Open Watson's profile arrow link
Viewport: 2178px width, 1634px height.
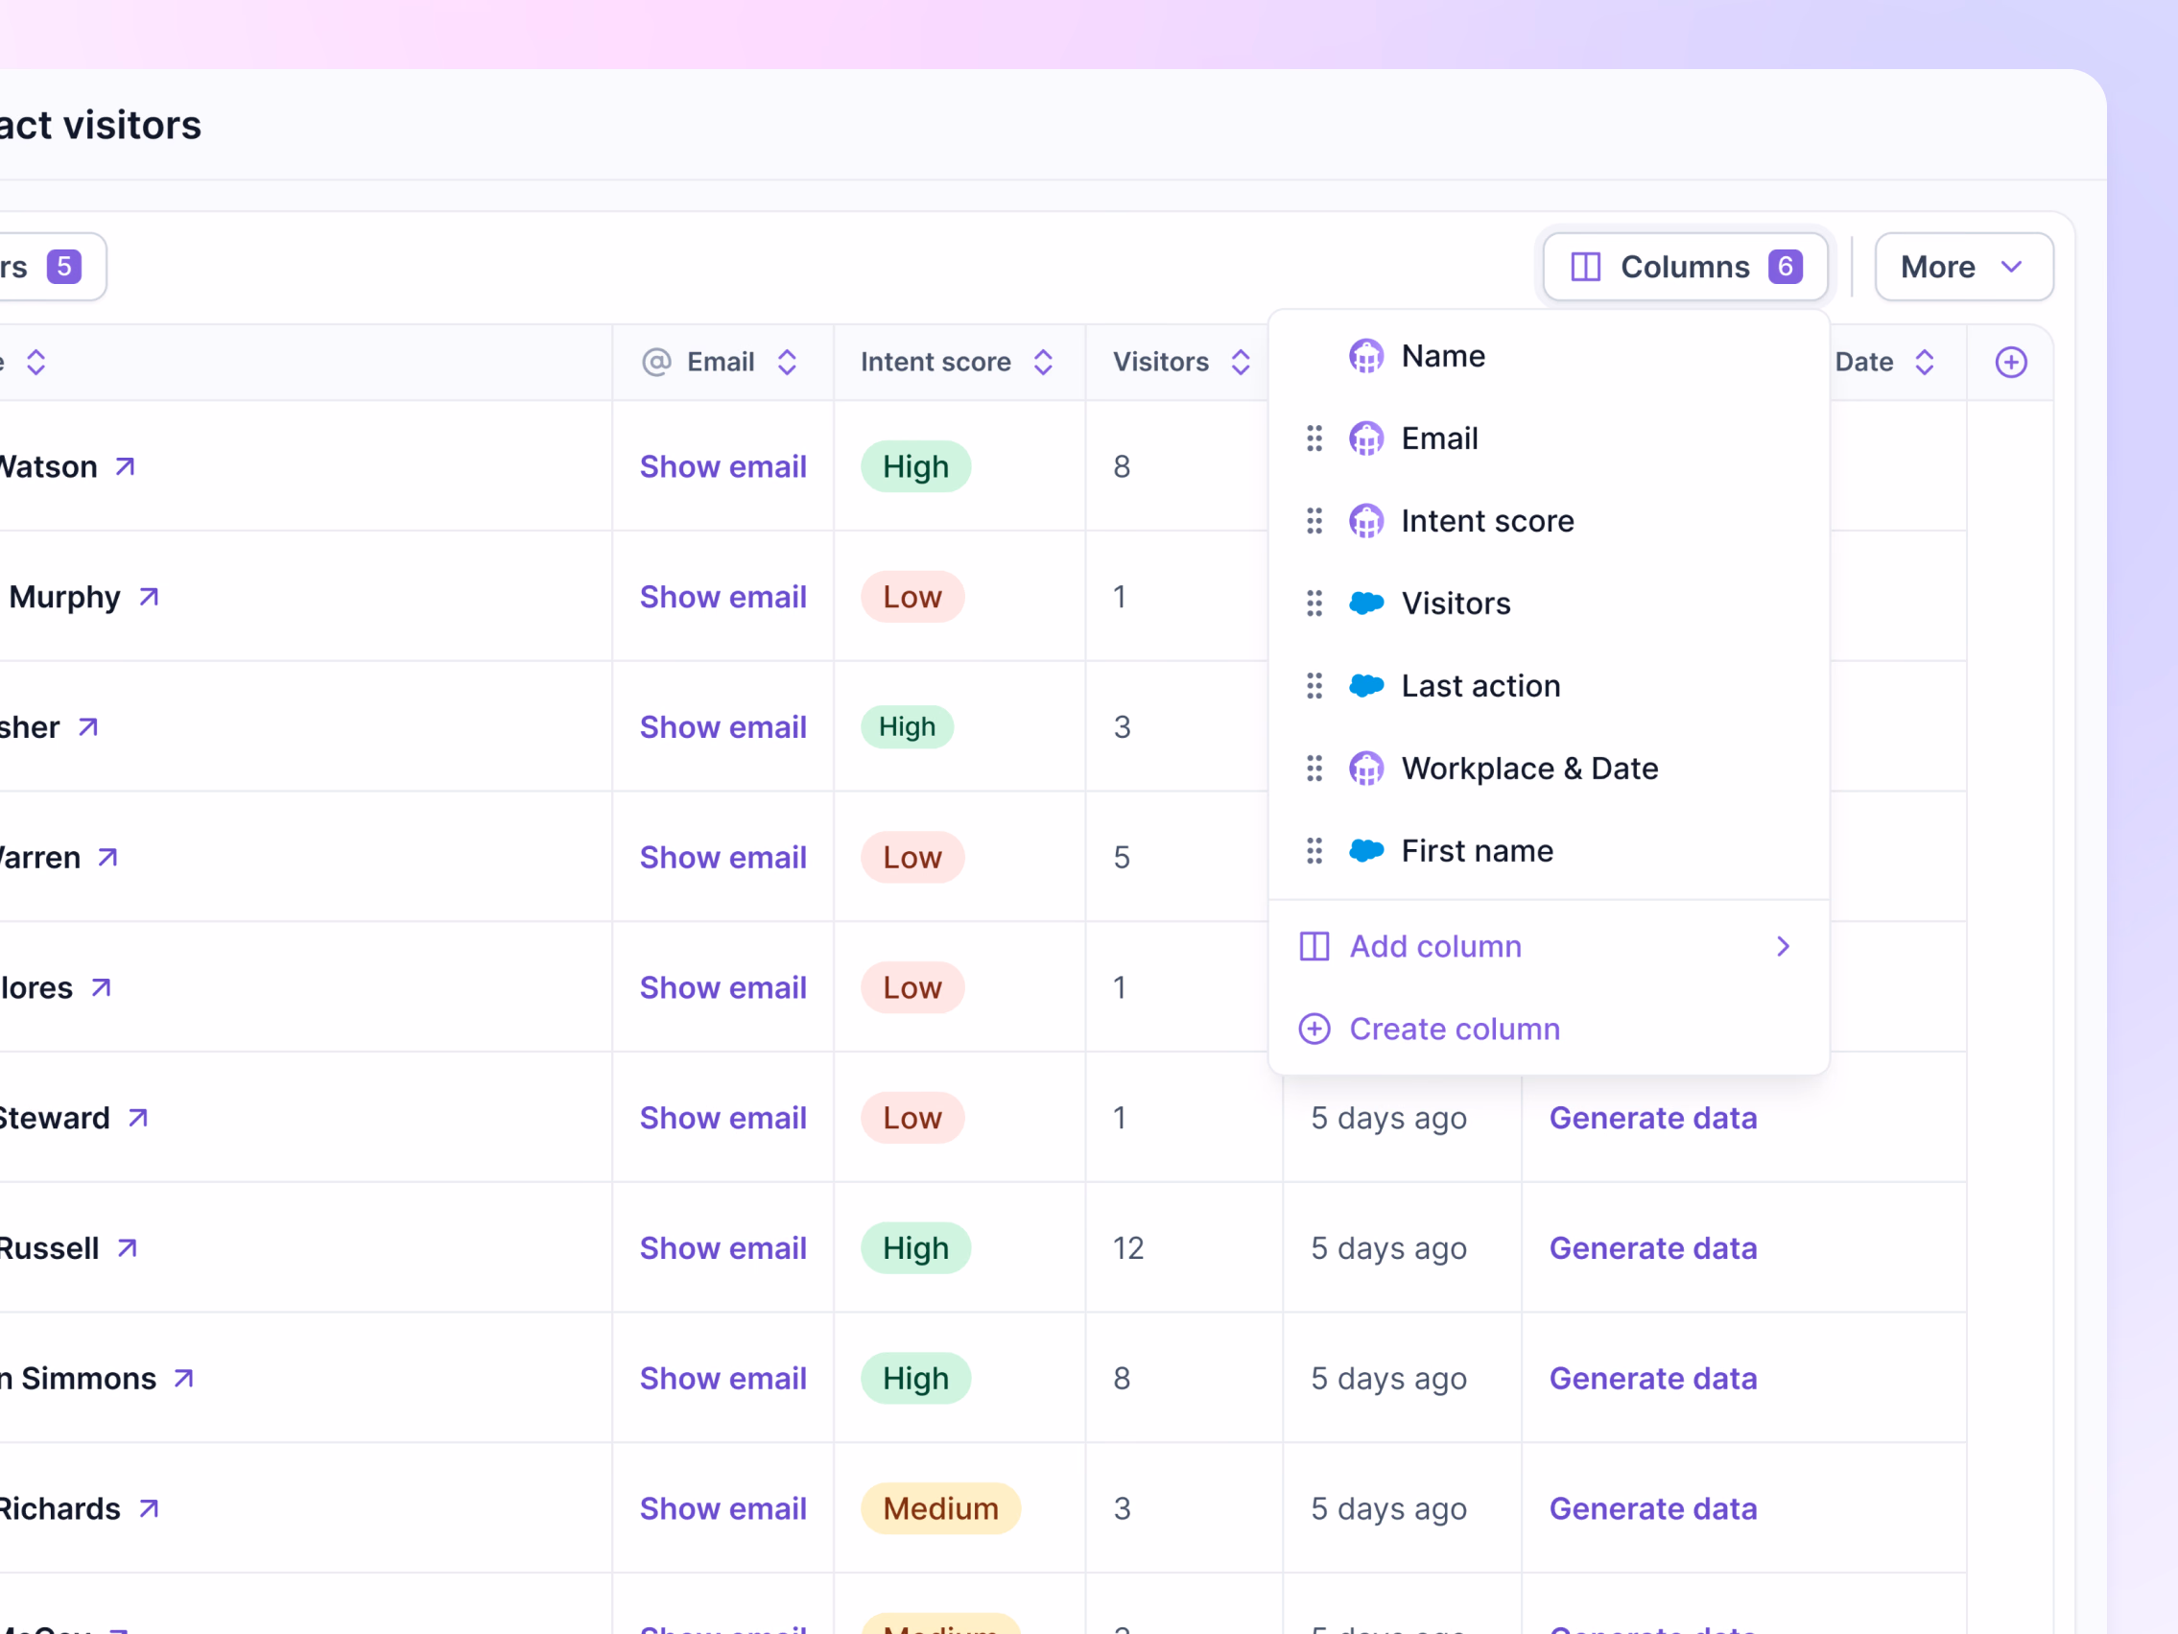point(125,467)
